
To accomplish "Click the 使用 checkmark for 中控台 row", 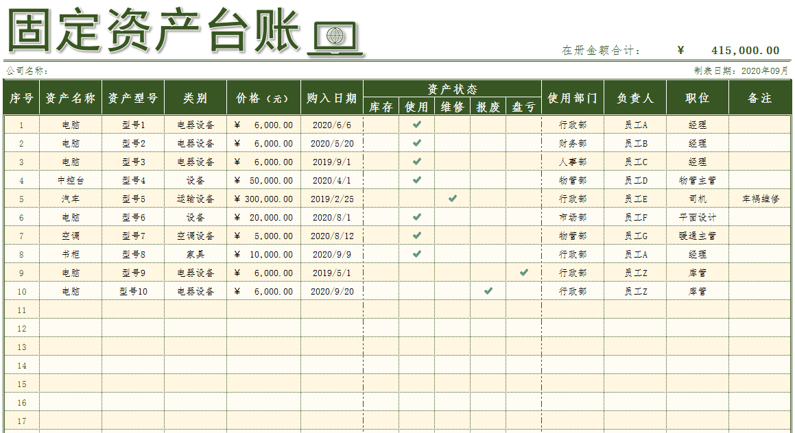I will (x=417, y=180).
